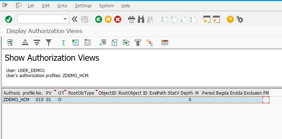Click the O object type cell
Viewport: 282px width, 139px height.
point(62,100)
